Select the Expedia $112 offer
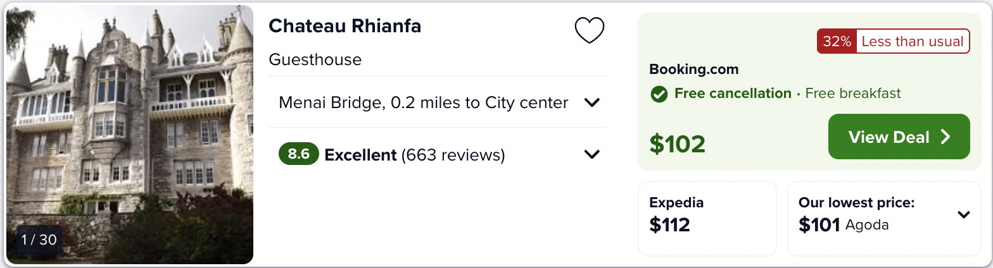Screen dimensions: 993x268 pyautogui.click(x=707, y=218)
